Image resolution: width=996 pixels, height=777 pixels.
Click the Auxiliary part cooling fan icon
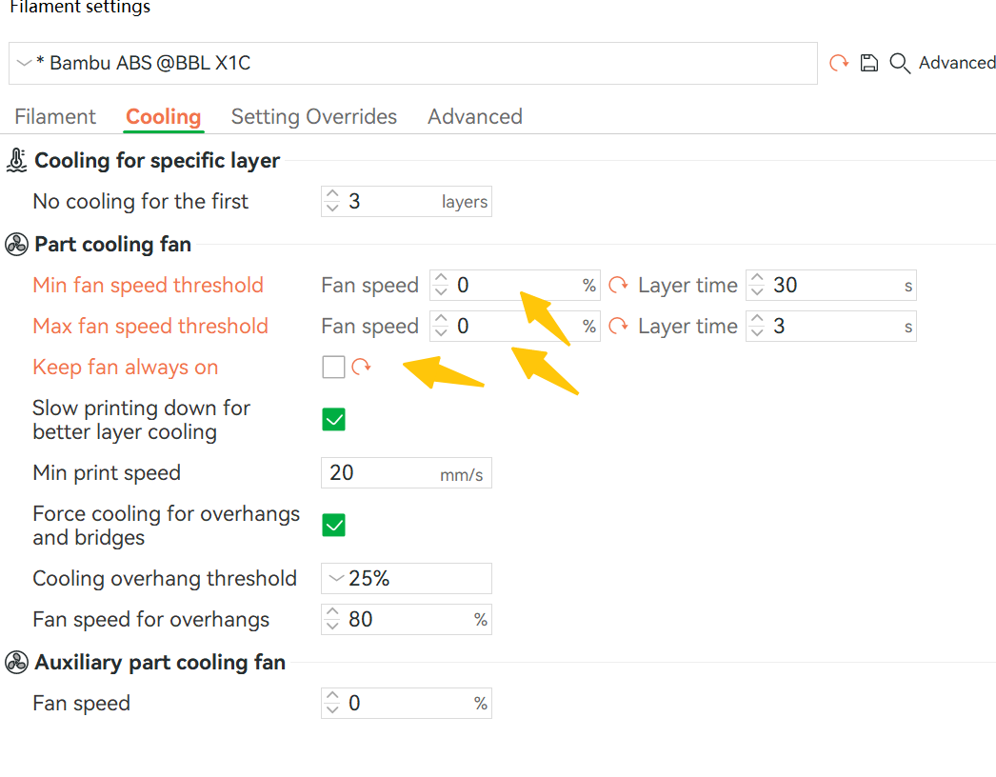click(x=15, y=662)
